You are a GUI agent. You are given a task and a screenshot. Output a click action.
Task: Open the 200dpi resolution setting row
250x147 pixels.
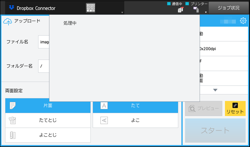click(224, 49)
